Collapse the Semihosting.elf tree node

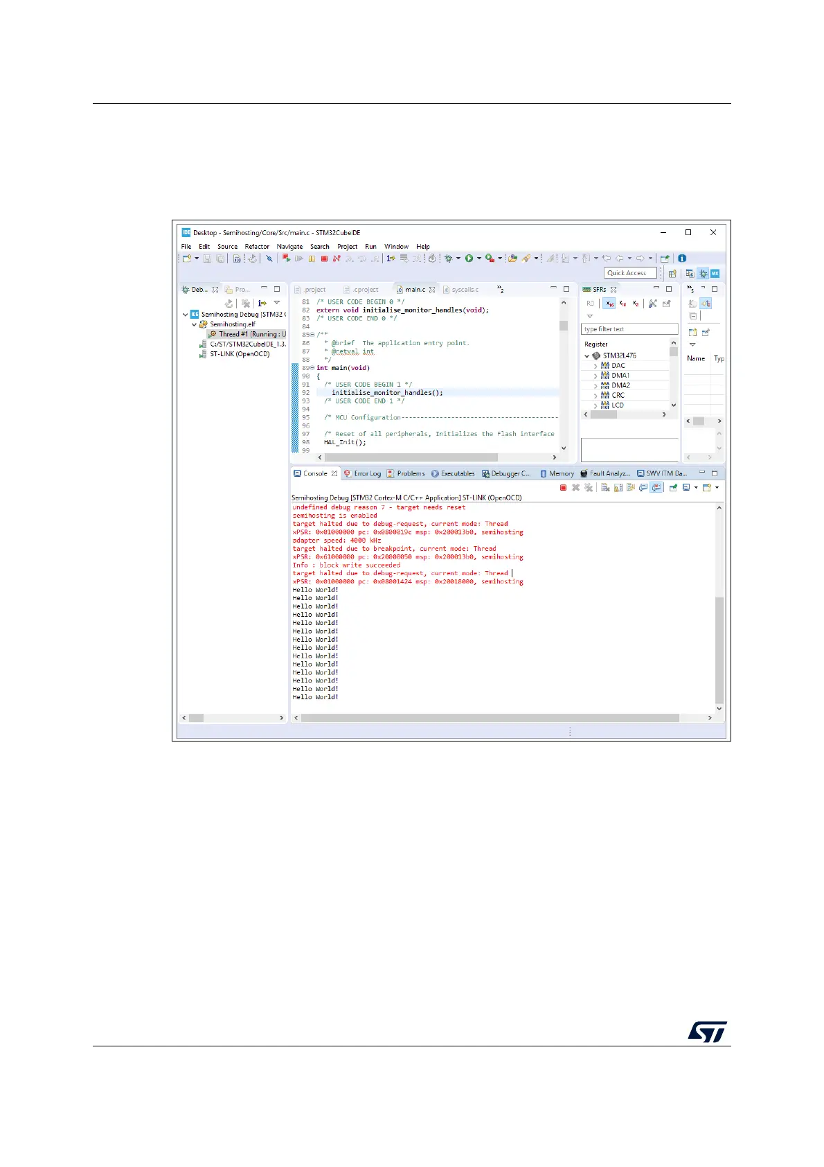pyautogui.click(x=194, y=324)
